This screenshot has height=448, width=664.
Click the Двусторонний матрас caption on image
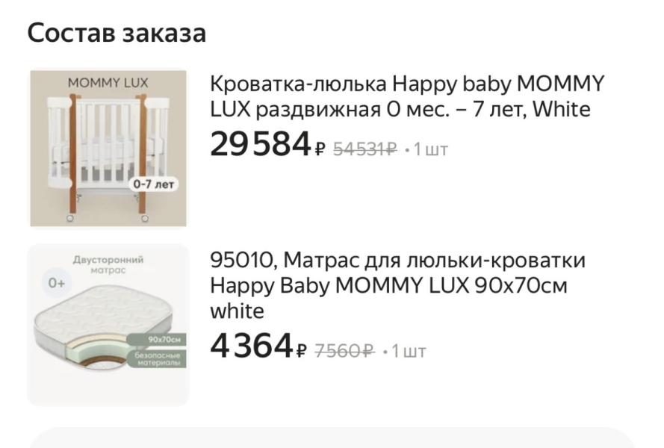(108, 264)
